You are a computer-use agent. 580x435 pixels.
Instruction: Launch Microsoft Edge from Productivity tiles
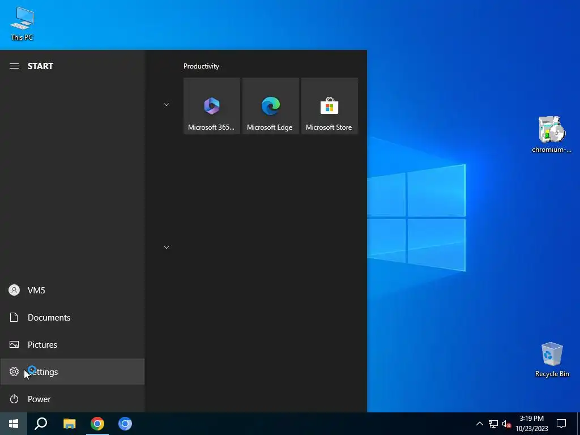click(270, 106)
